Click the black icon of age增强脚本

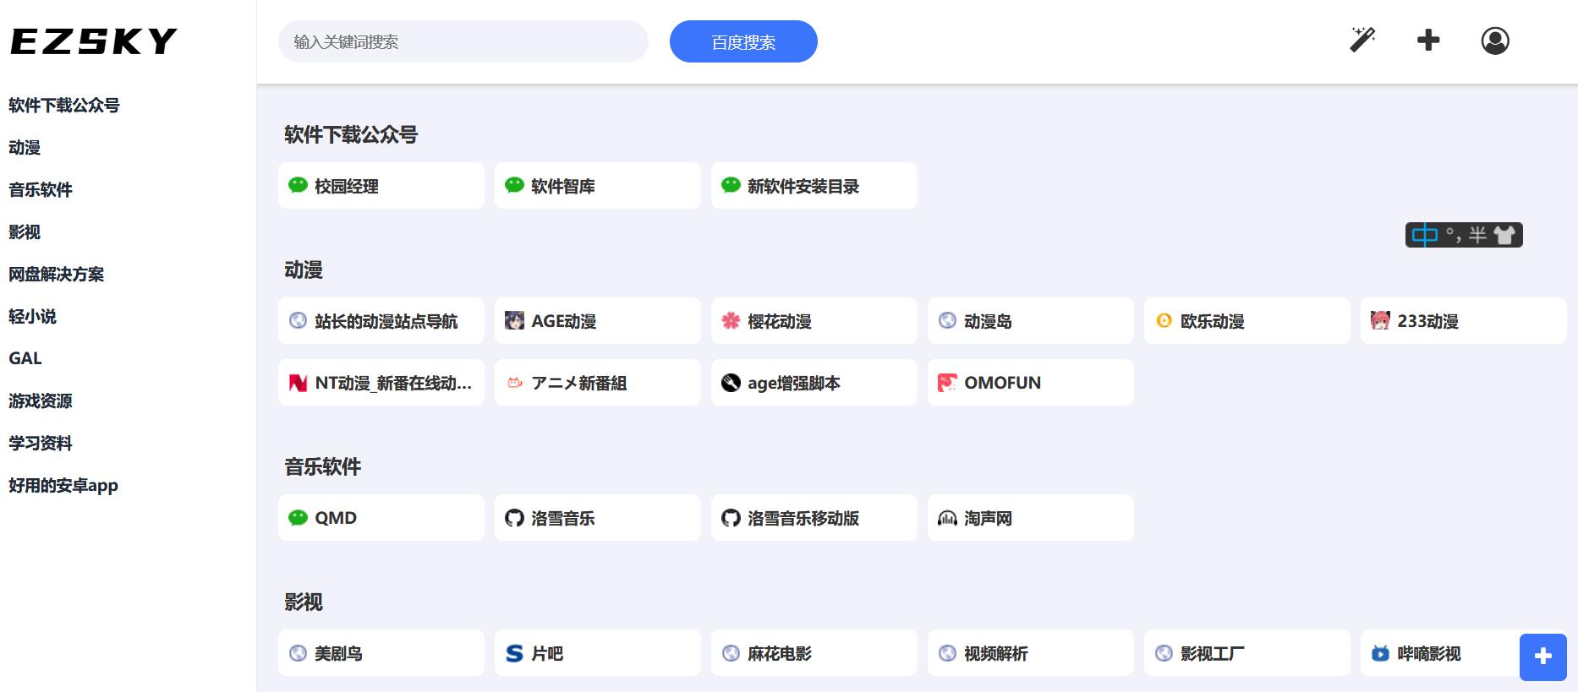point(731,383)
